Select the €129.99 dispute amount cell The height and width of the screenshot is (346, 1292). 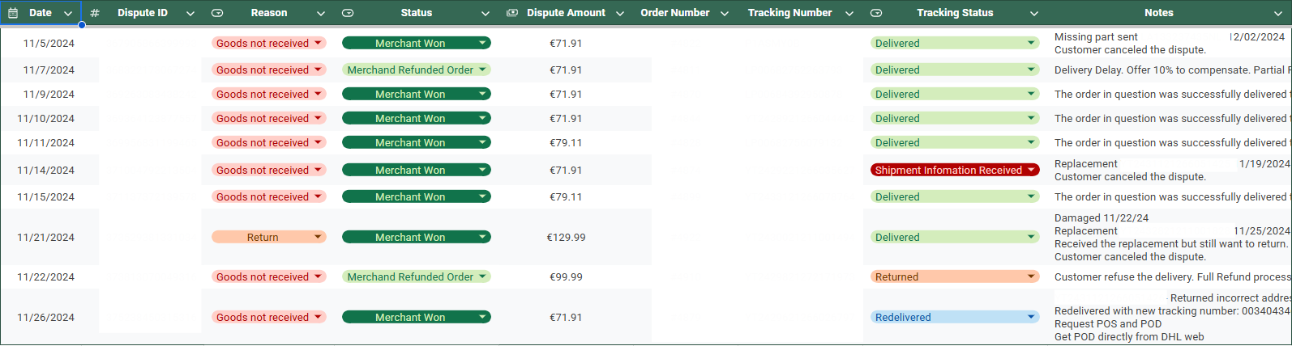click(566, 237)
